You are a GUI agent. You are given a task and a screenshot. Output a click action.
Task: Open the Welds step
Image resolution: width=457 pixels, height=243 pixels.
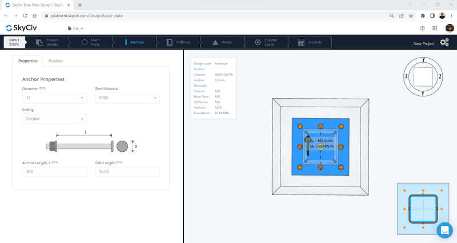(223, 42)
